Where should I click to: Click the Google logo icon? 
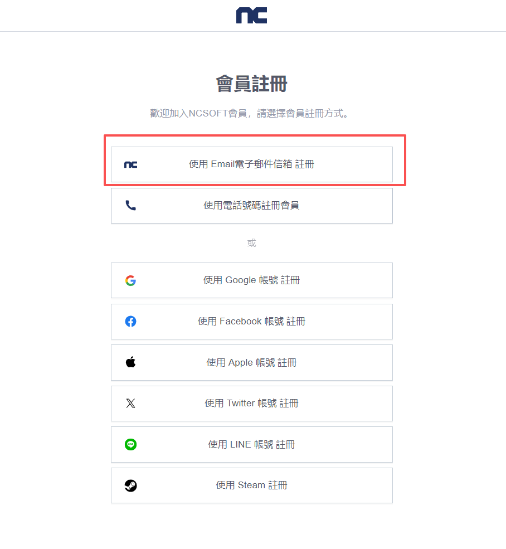click(130, 280)
